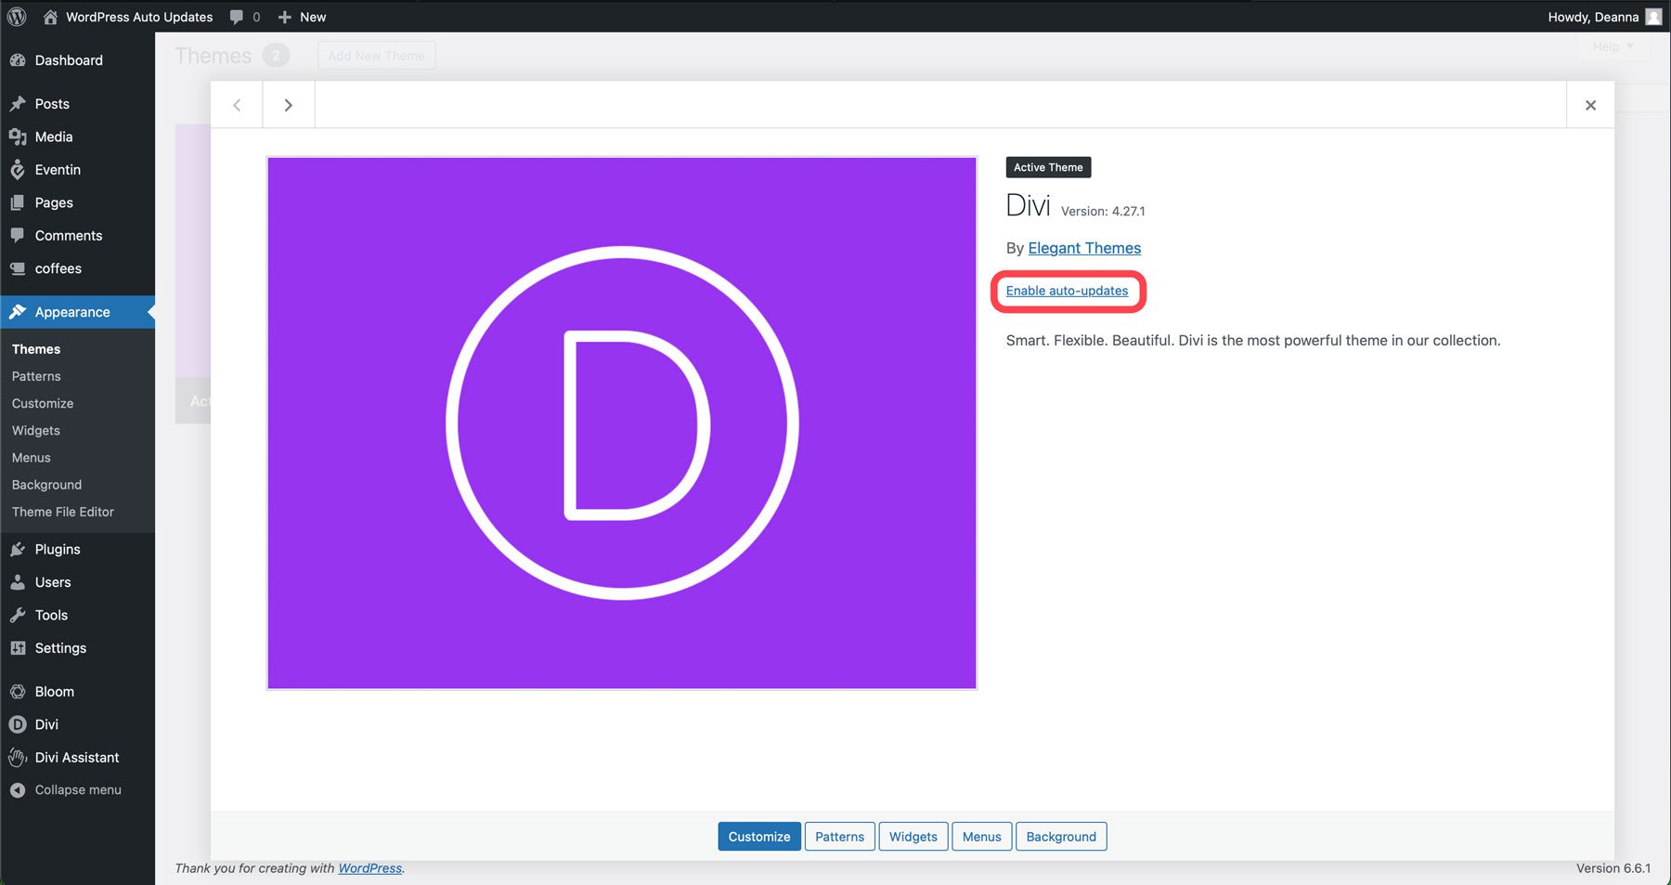The width and height of the screenshot is (1671, 885).
Task: Open the Bloom plugin menu
Action: point(54,692)
